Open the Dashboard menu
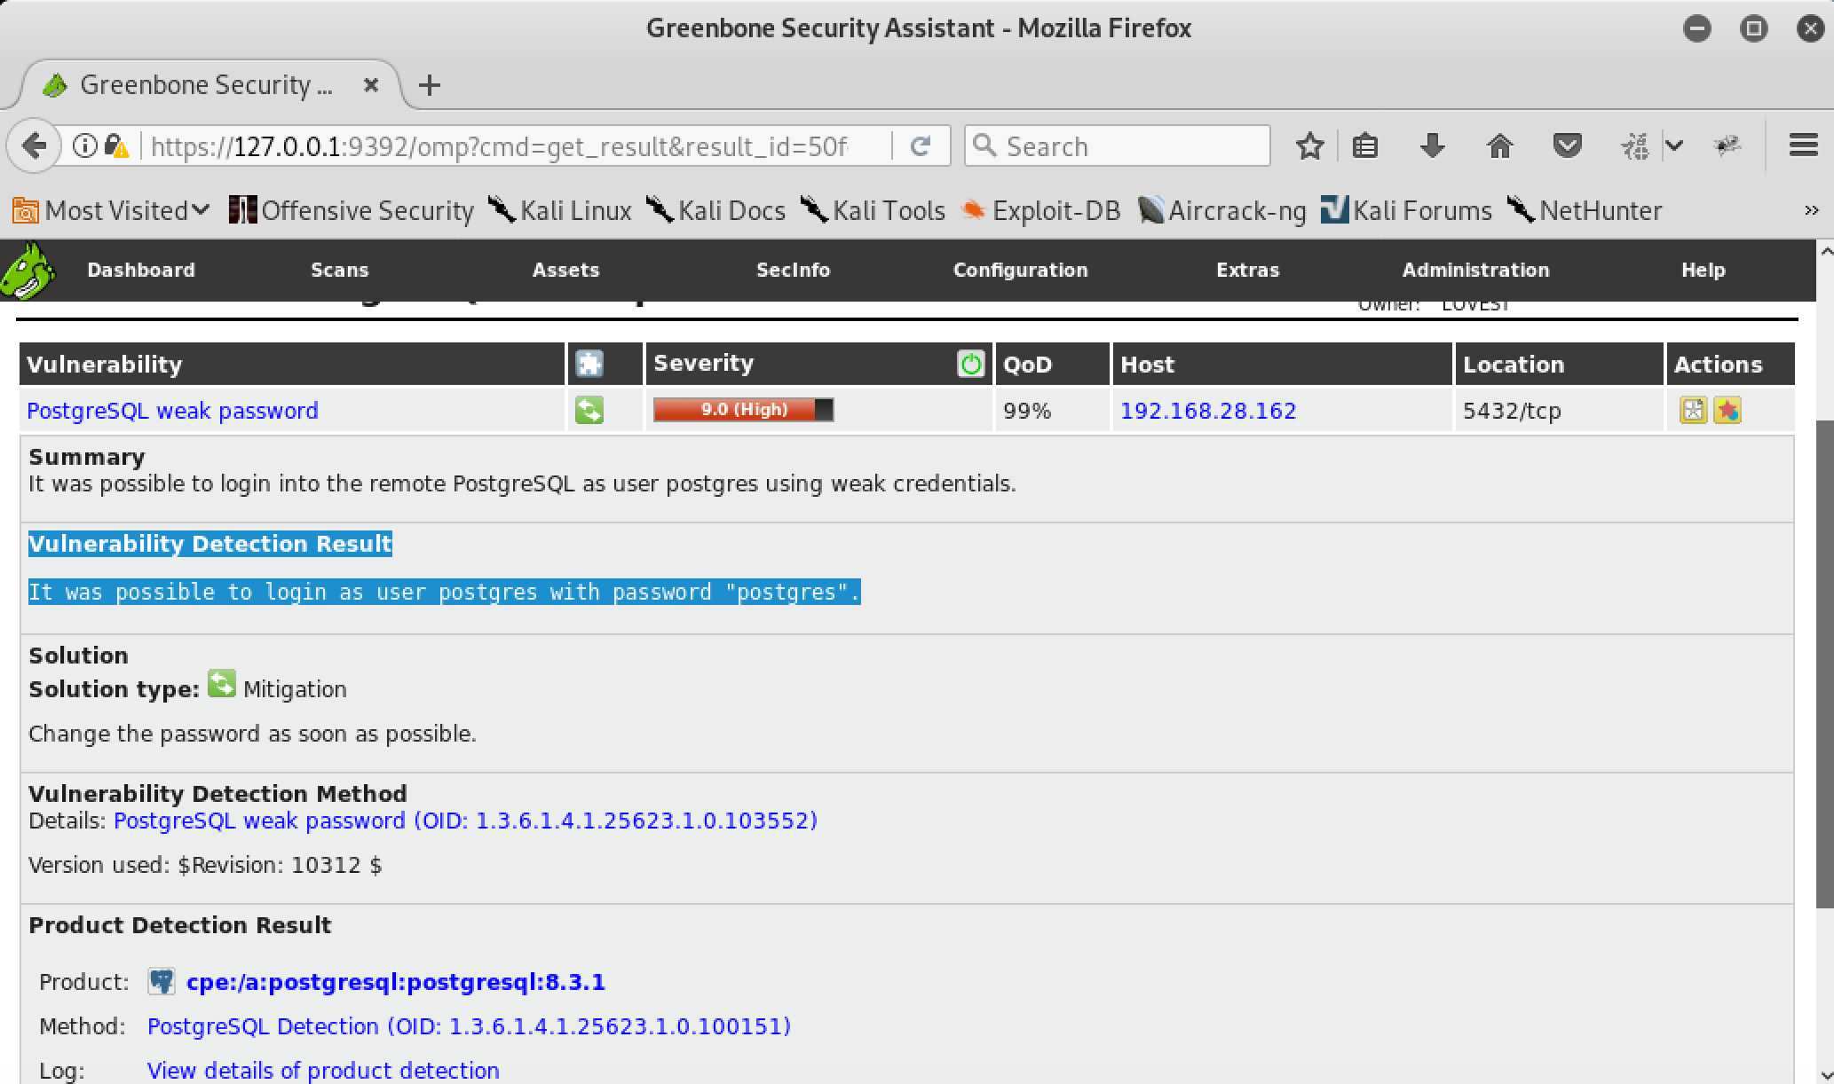 click(141, 270)
